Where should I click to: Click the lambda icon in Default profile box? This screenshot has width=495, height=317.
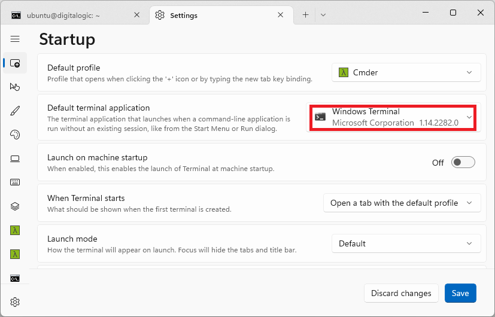coord(344,72)
